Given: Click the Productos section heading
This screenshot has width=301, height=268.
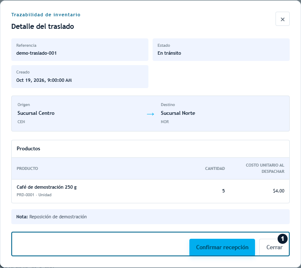Looking at the screenshot, I should point(28,149).
